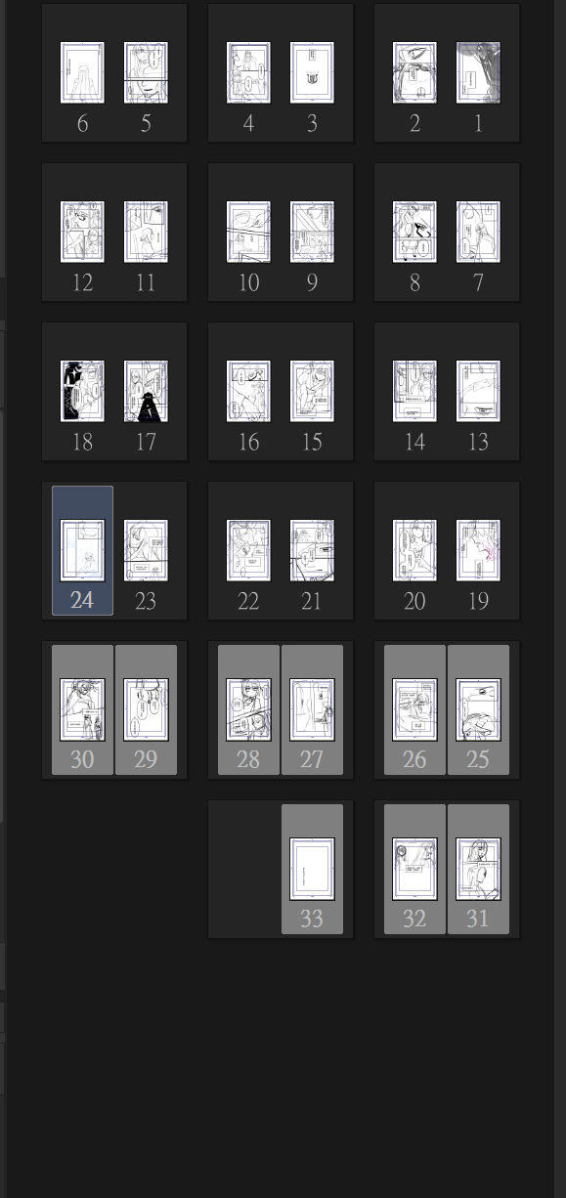The height and width of the screenshot is (1198, 566).
Task: Select page 1 thumbnail
Action: (478, 72)
